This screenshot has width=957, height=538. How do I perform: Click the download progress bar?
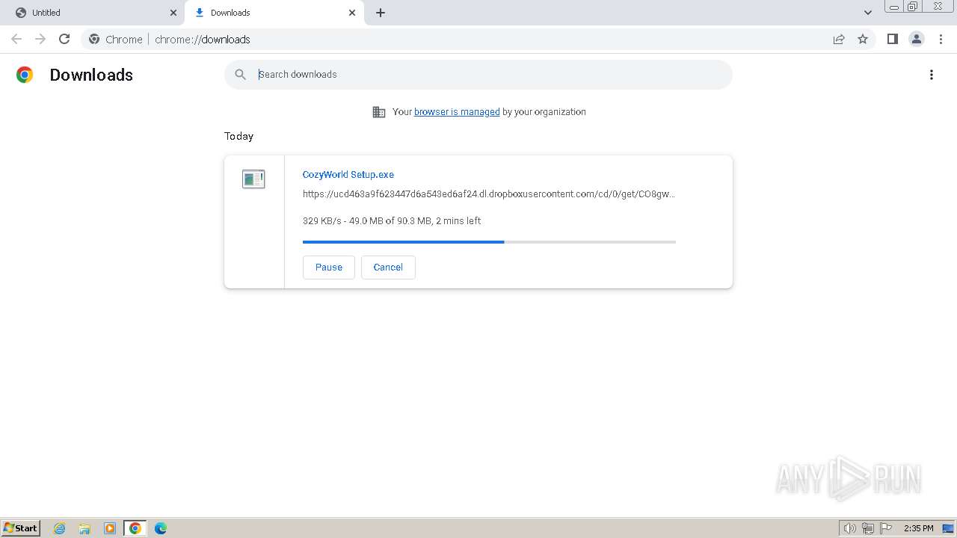[489, 242]
